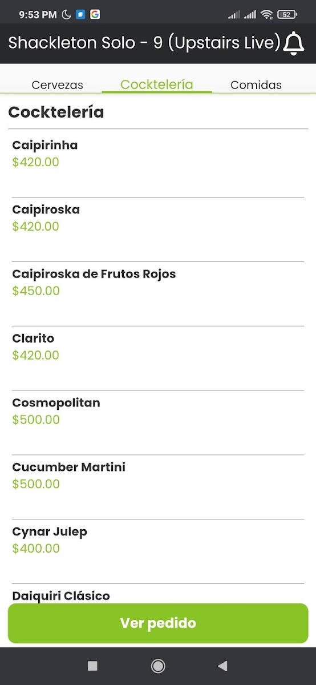This screenshot has height=685, width=316.
Task: Switch to the Cervezas tab
Action: click(x=58, y=85)
